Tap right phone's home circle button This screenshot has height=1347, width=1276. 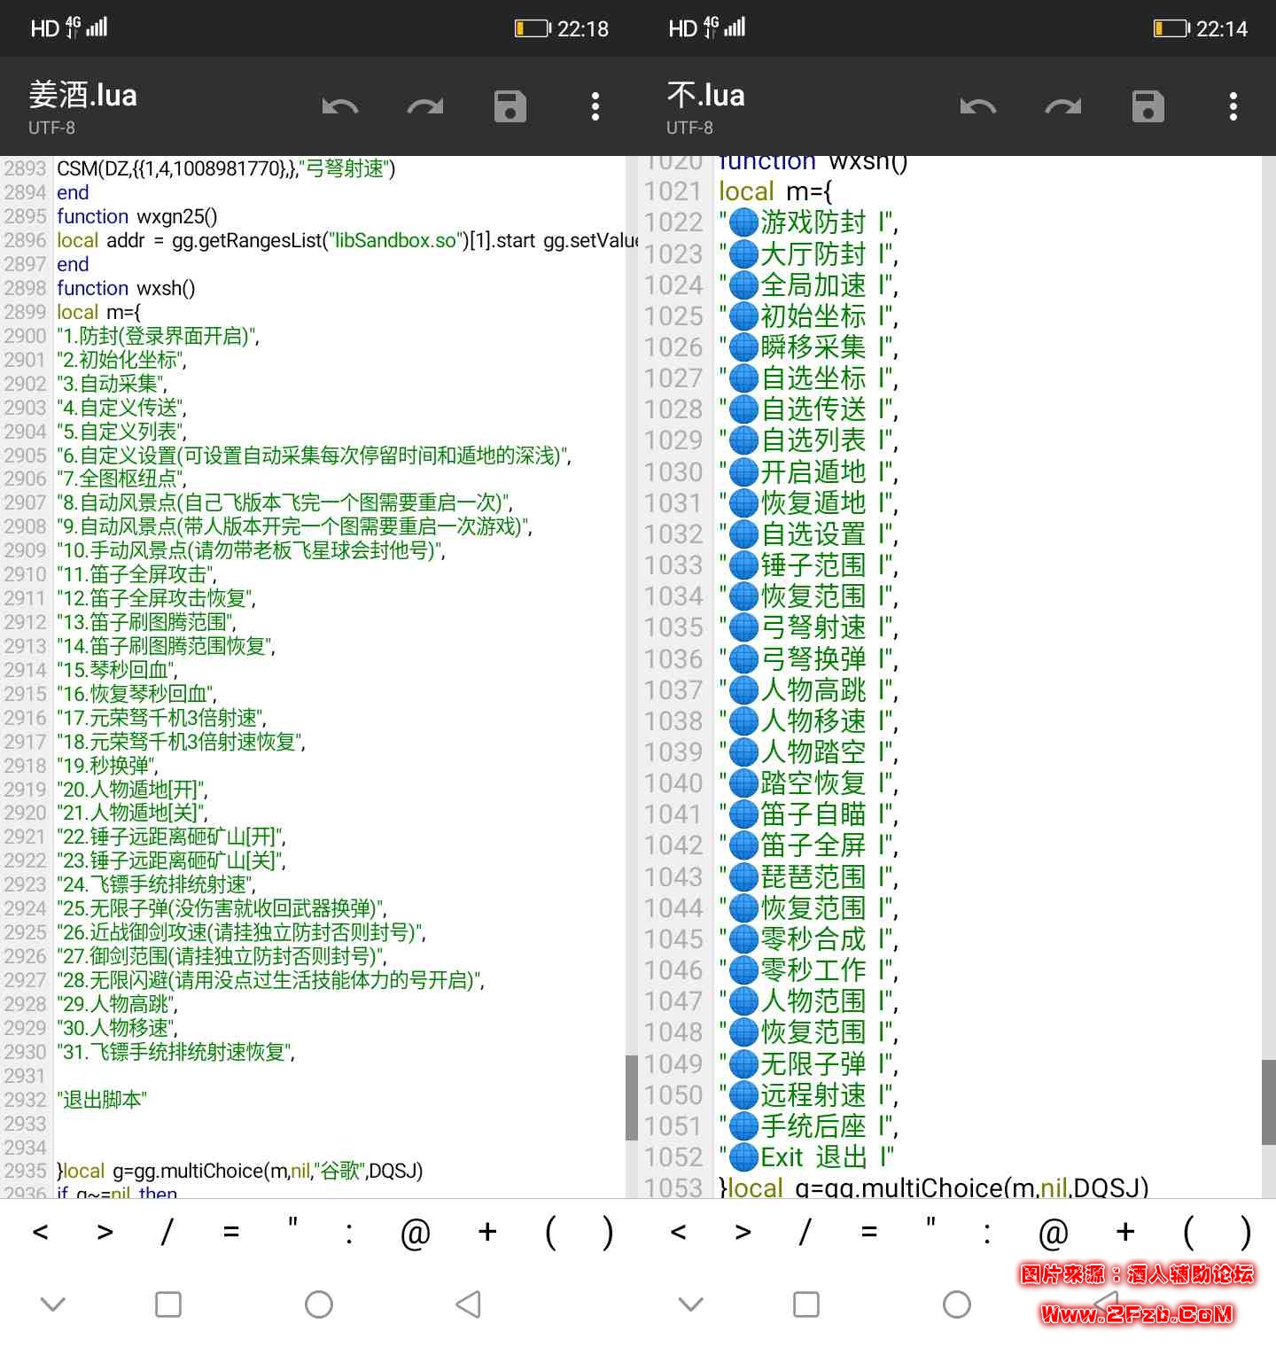pyautogui.click(x=957, y=1304)
